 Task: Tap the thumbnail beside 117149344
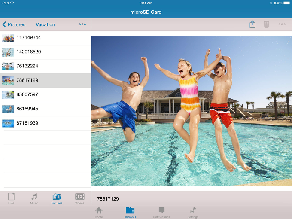click(x=8, y=38)
